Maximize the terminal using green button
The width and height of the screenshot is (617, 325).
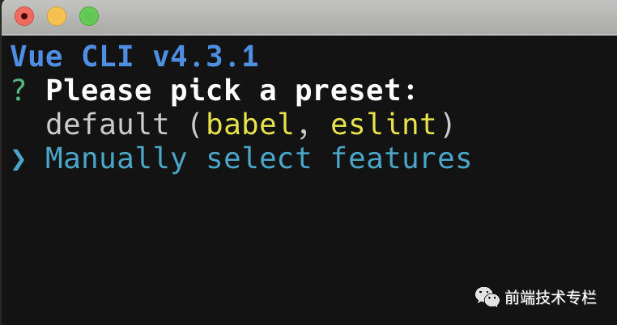[x=89, y=16]
